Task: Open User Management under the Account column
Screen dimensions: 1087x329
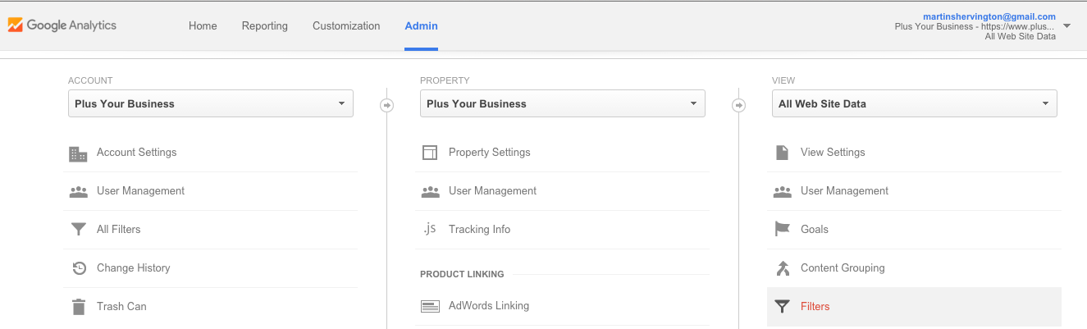Action: [x=140, y=191]
